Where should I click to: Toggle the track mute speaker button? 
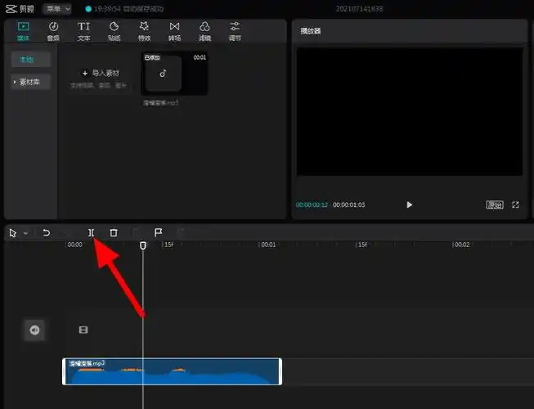tap(34, 330)
